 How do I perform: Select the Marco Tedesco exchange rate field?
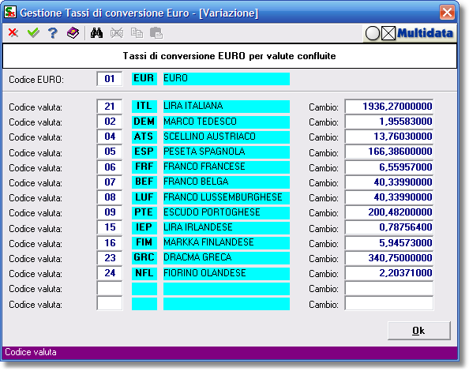388,122
